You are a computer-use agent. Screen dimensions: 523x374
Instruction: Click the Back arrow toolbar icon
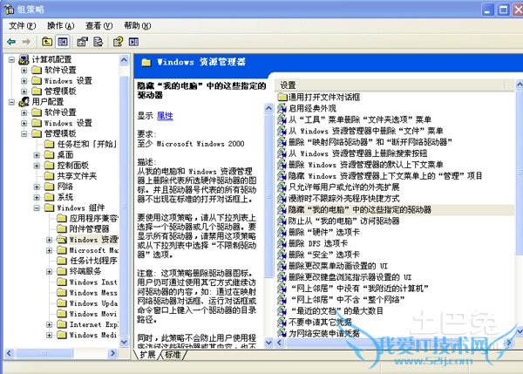pyautogui.click(x=11, y=42)
